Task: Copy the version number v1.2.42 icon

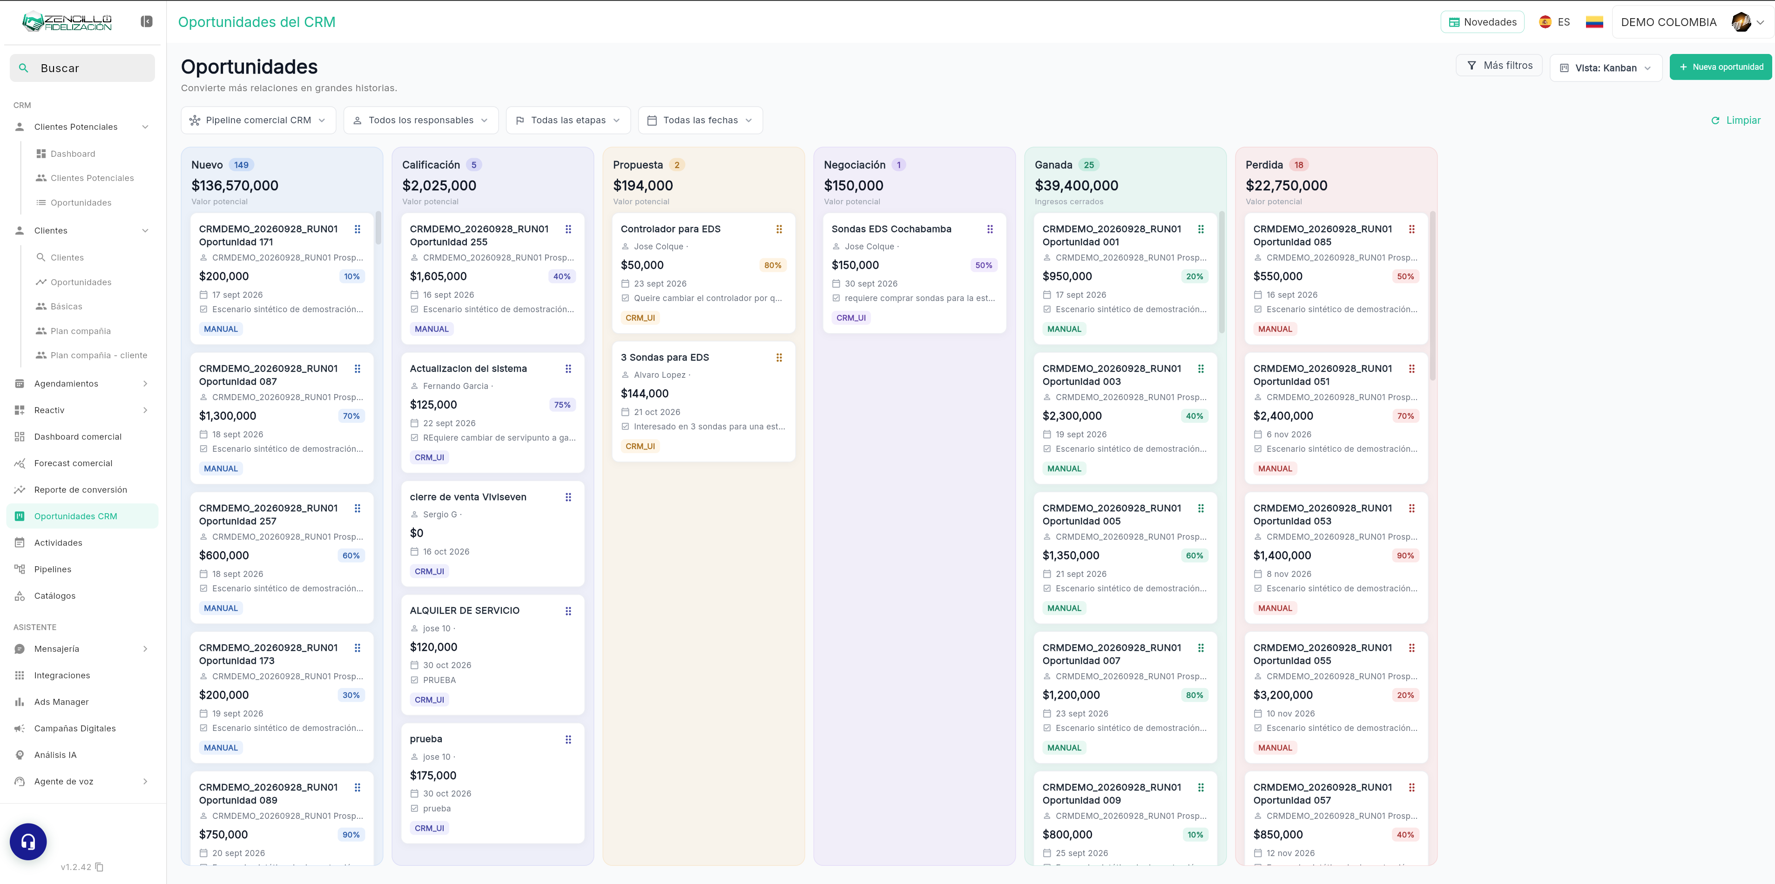Action: (x=99, y=867)
